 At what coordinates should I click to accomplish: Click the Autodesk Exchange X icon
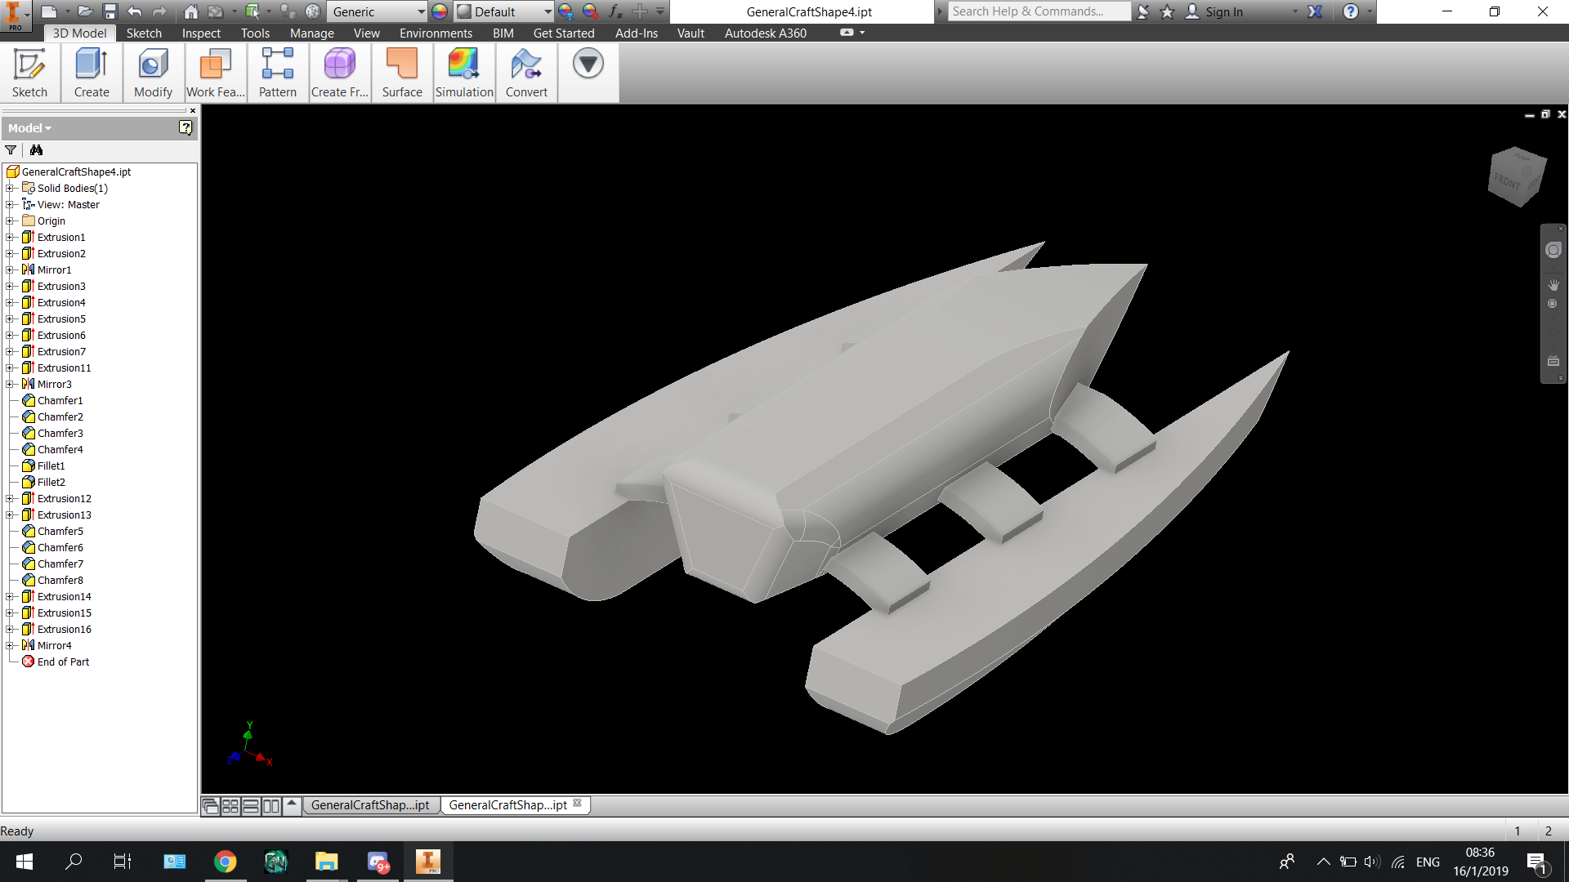[1314, 11]
